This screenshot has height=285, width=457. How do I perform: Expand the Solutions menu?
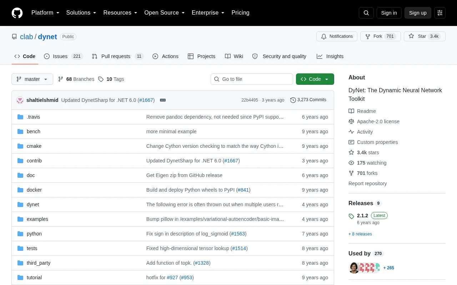click(81, 13)
